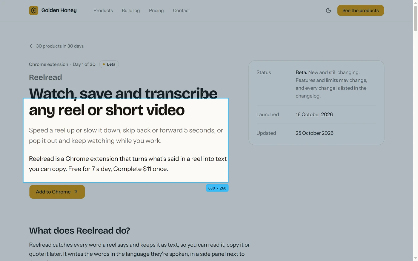418x261 pixels.
Task: Click the Reelread product name heading
Action: click(x=45, y=77)
